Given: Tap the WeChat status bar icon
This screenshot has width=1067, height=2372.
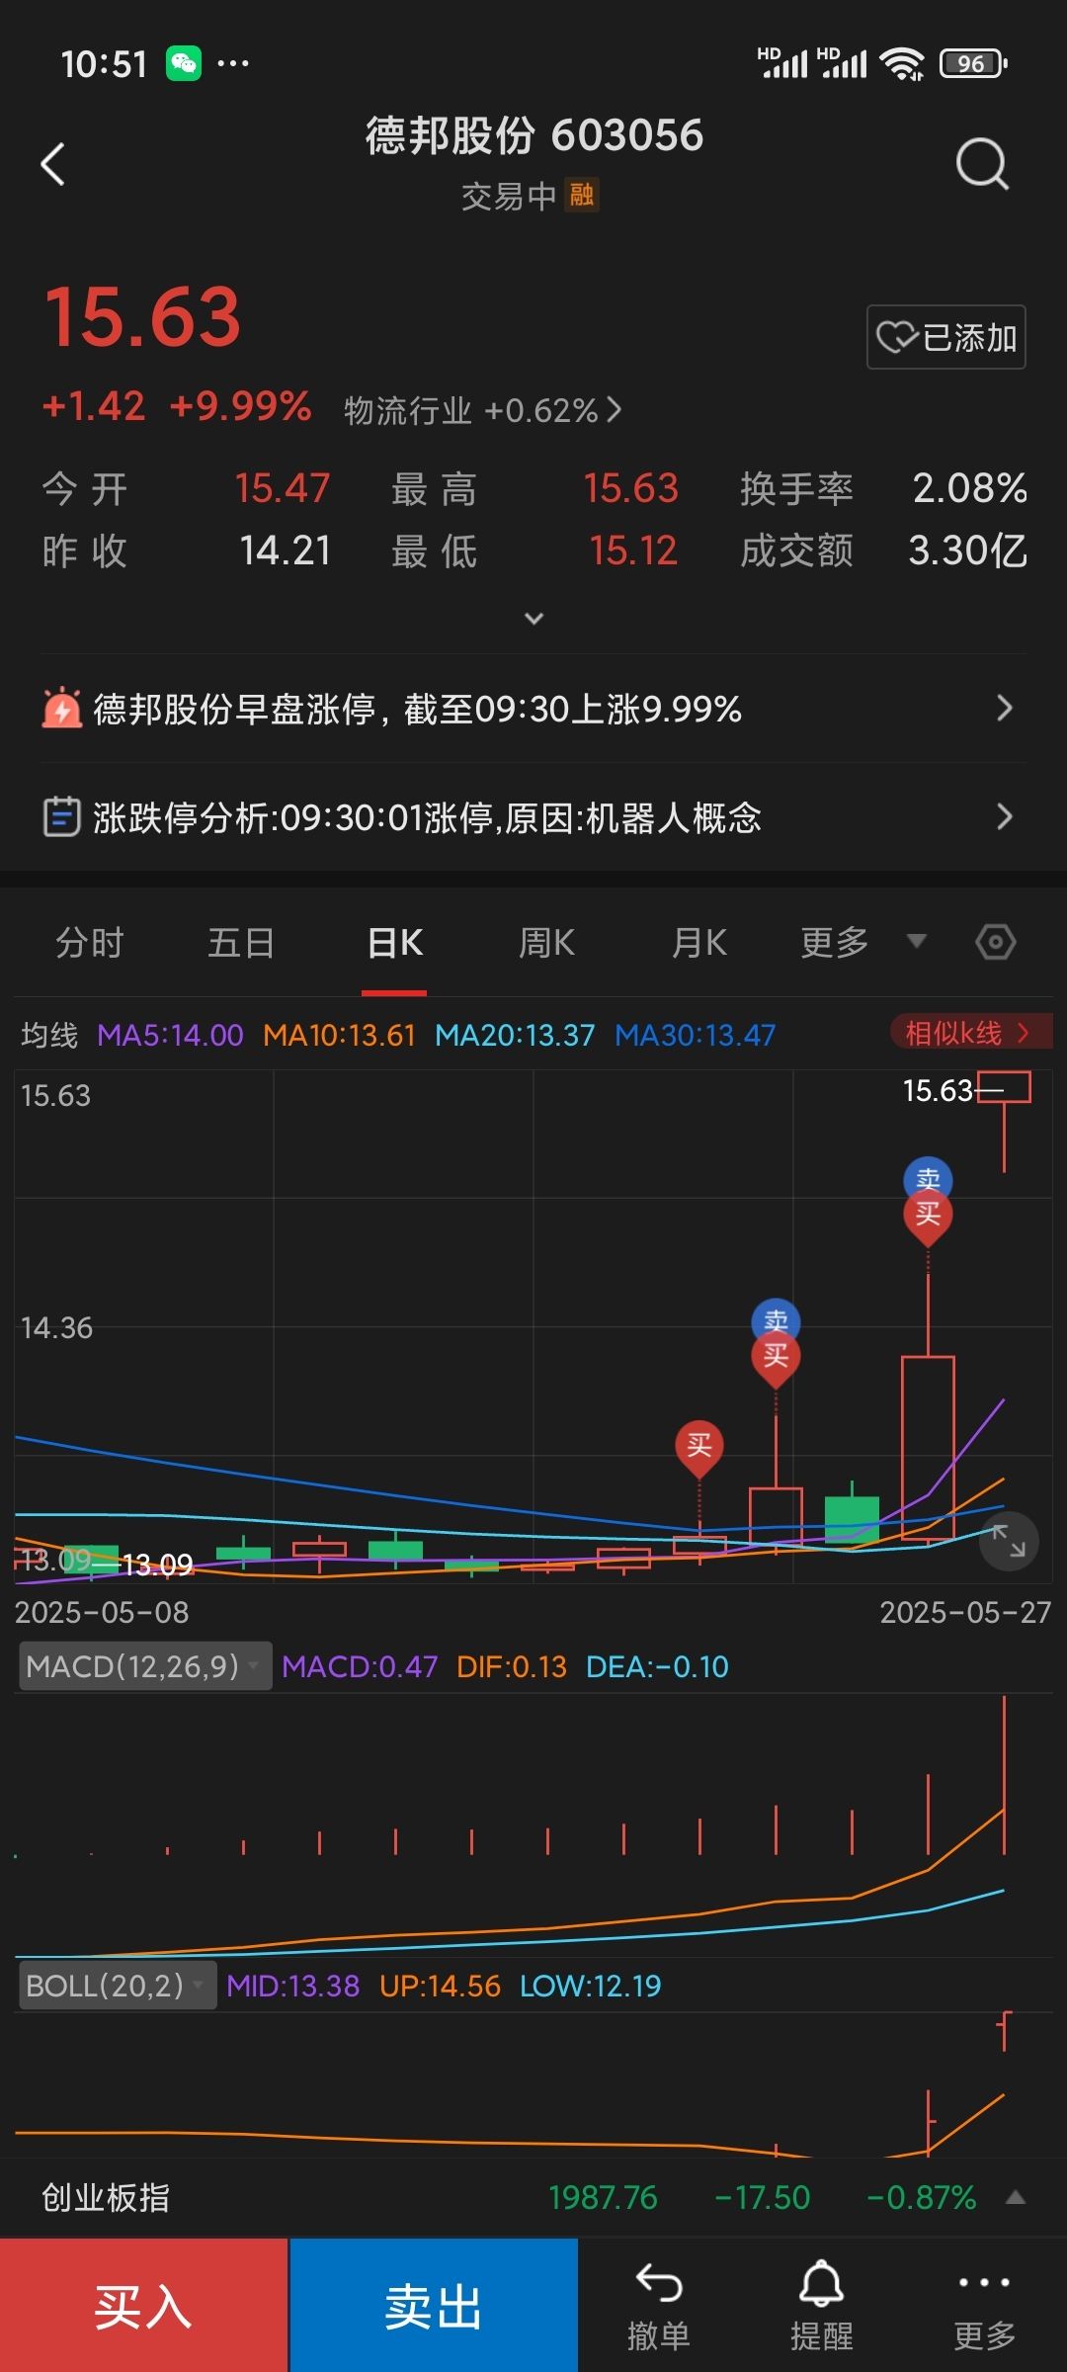Looking at the screenshot, I should pos(184,64).
